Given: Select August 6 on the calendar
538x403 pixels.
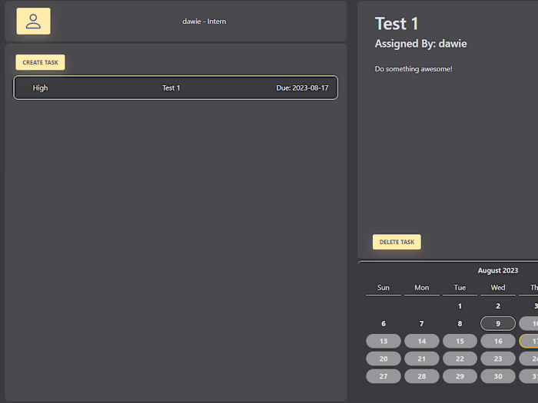Looking at the screenshot, I should pos(384,323).
